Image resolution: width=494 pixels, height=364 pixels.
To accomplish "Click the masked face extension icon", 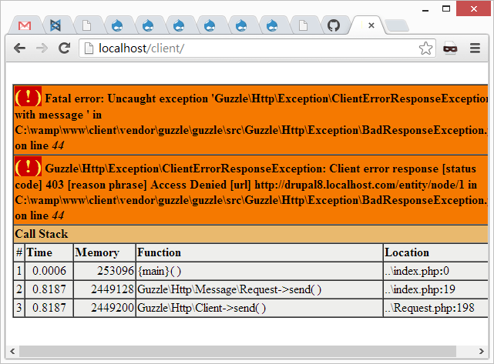I will 450,48.
